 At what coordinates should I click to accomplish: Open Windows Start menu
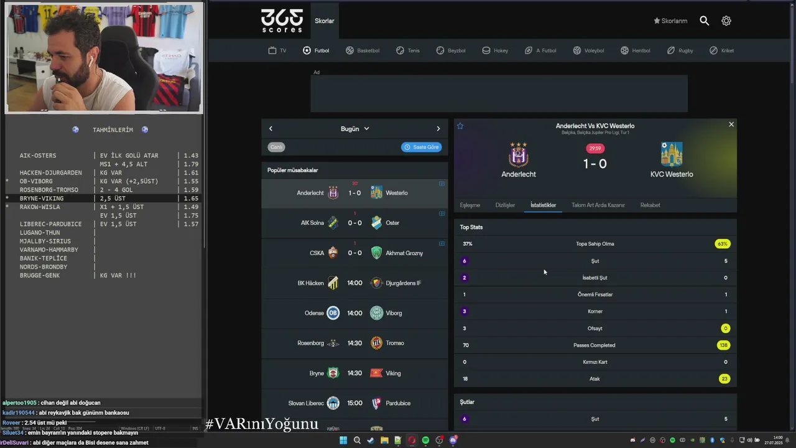[343, 441]
